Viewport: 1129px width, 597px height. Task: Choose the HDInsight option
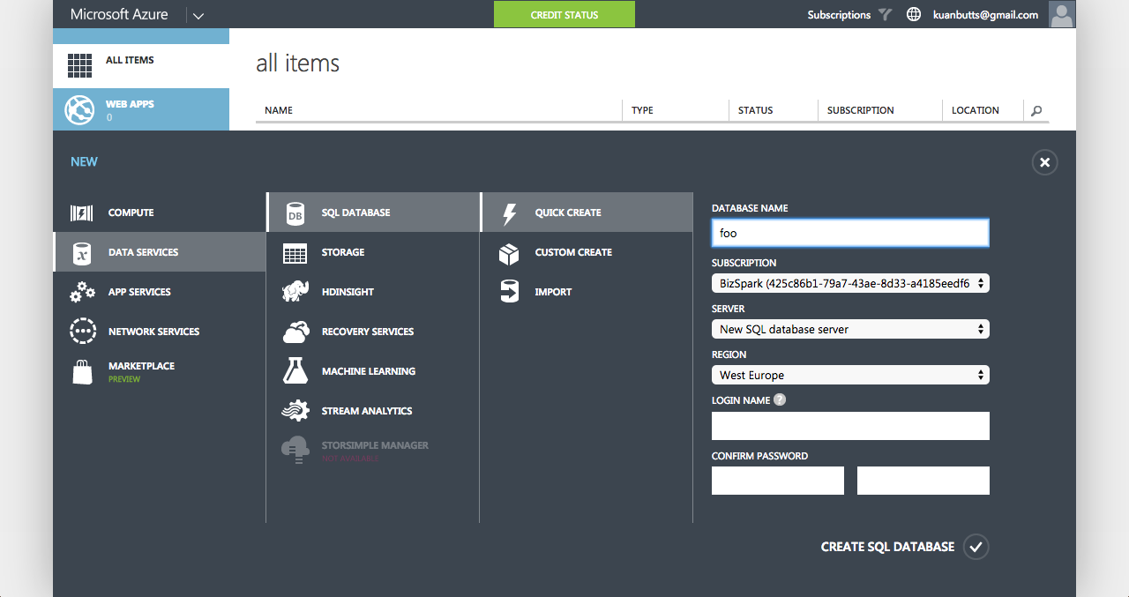click(373, 292)
